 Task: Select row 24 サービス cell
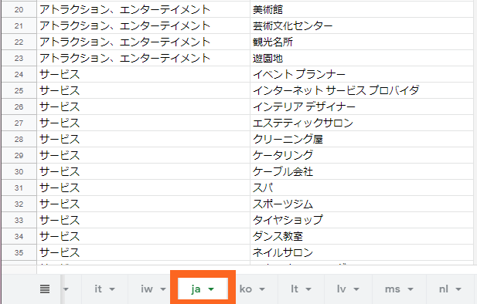pyautogui.click(x=143, y=74)
